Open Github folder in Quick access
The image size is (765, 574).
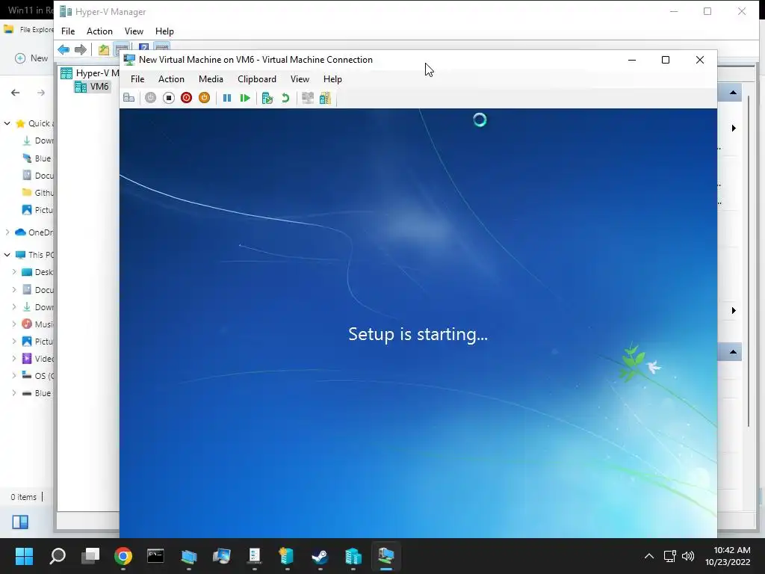[37, 193]
